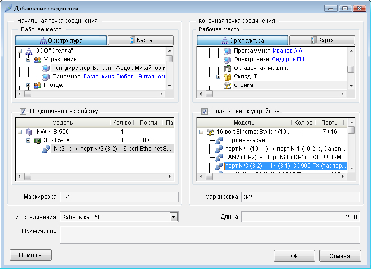
Task: Select the 'Стойка' row text
Action: (243, 85)
